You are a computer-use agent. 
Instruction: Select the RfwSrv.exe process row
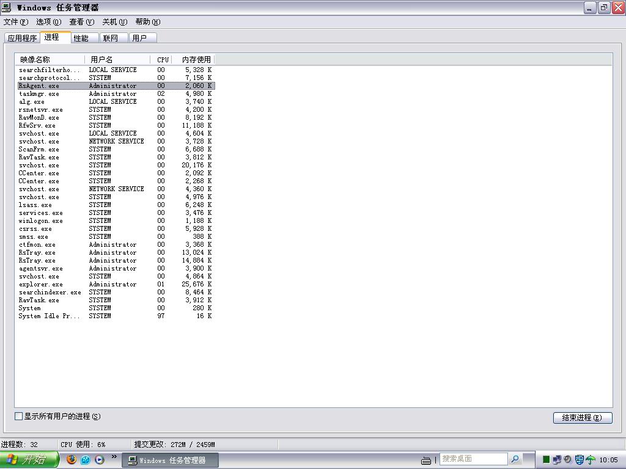coord(116,125)
